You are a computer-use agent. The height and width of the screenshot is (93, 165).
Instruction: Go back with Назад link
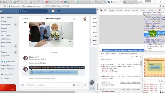24,19
